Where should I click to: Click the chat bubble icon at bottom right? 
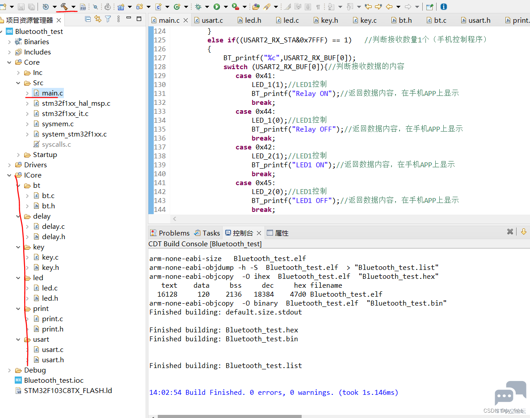tap(510, 393)
